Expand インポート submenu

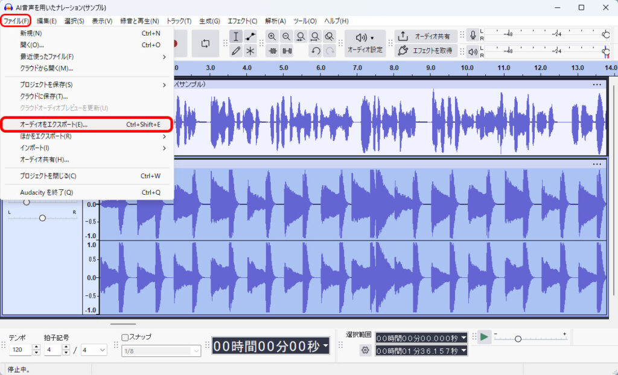[x=87, y=148]
